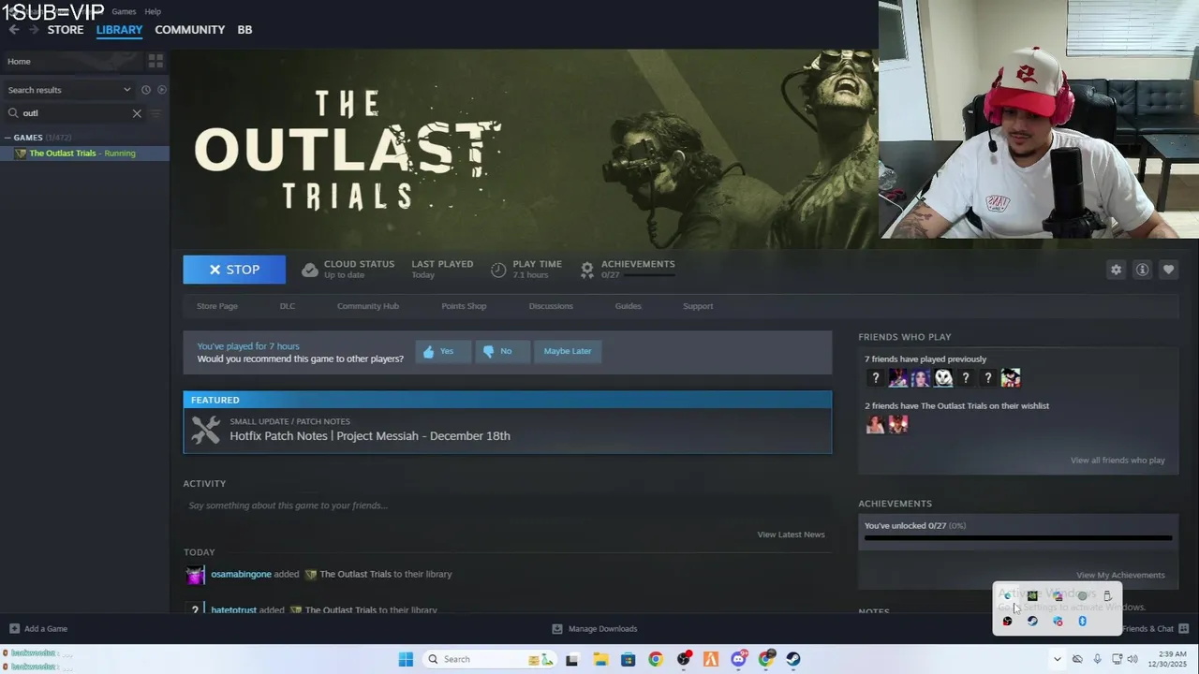Open View Latest News

pos(791,535)
